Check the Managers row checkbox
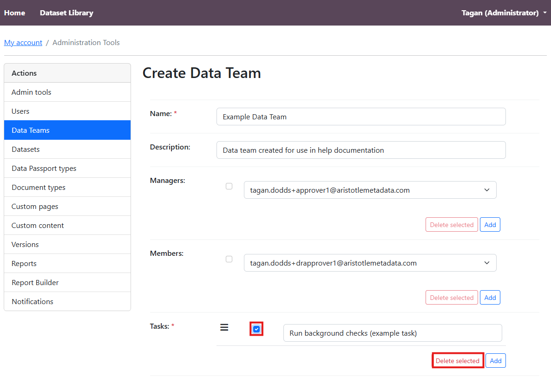551x377 pixels. tap(229, 186)
